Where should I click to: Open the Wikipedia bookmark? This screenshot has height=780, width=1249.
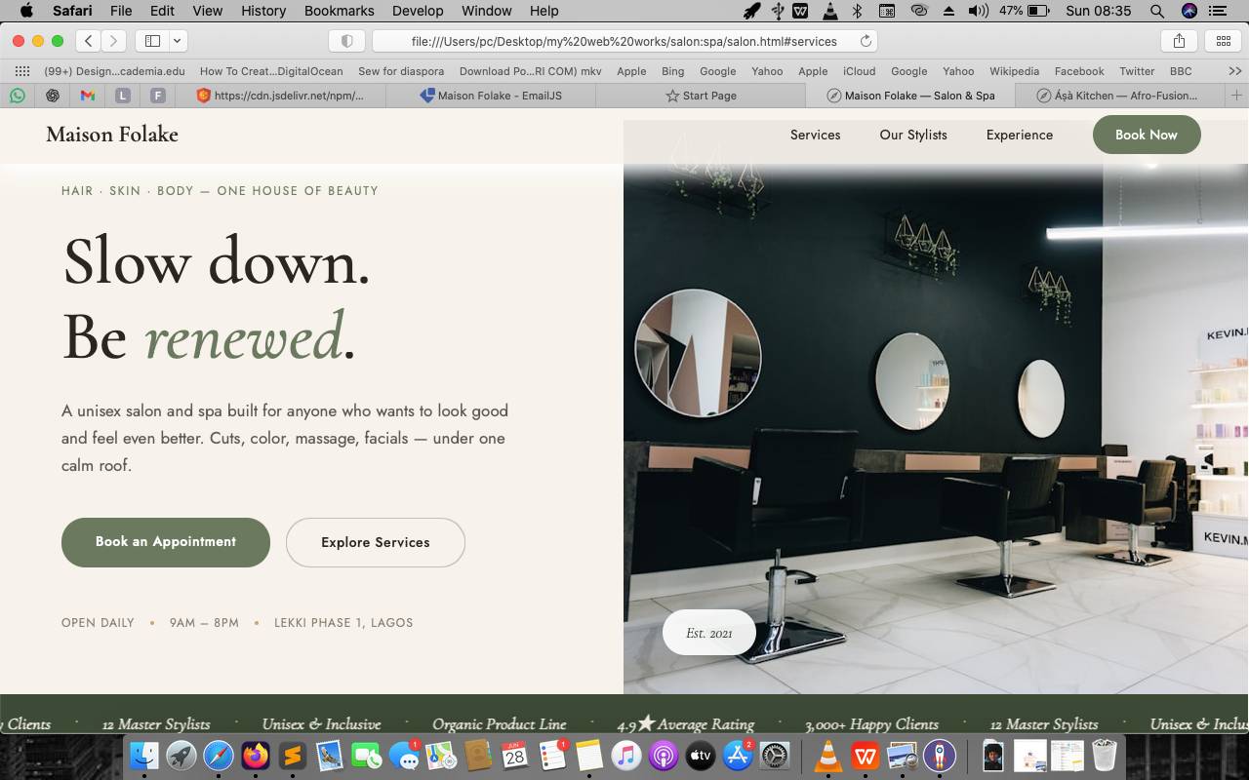1014,71
